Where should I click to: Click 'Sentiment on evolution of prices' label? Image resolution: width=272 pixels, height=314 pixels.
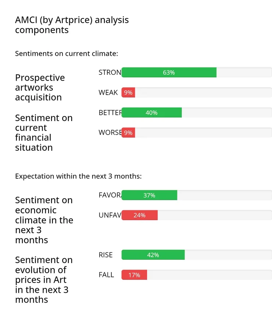[x=44, y=280]
